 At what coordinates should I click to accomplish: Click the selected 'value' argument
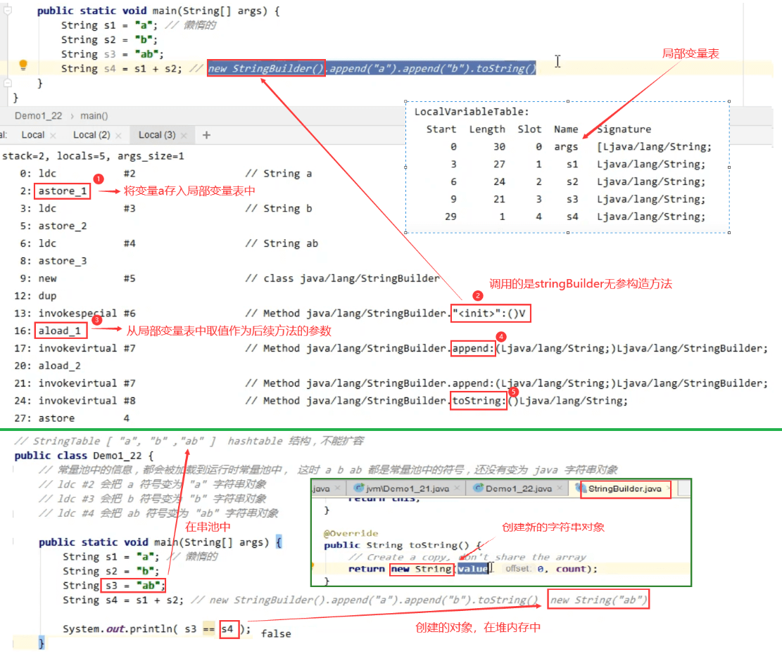click(473, 569)
